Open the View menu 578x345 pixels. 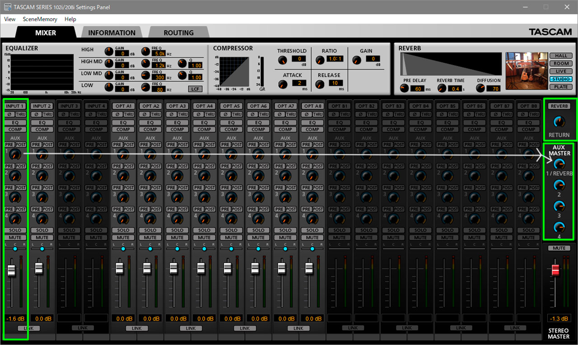pyautogui.click(x=9, y=19)
